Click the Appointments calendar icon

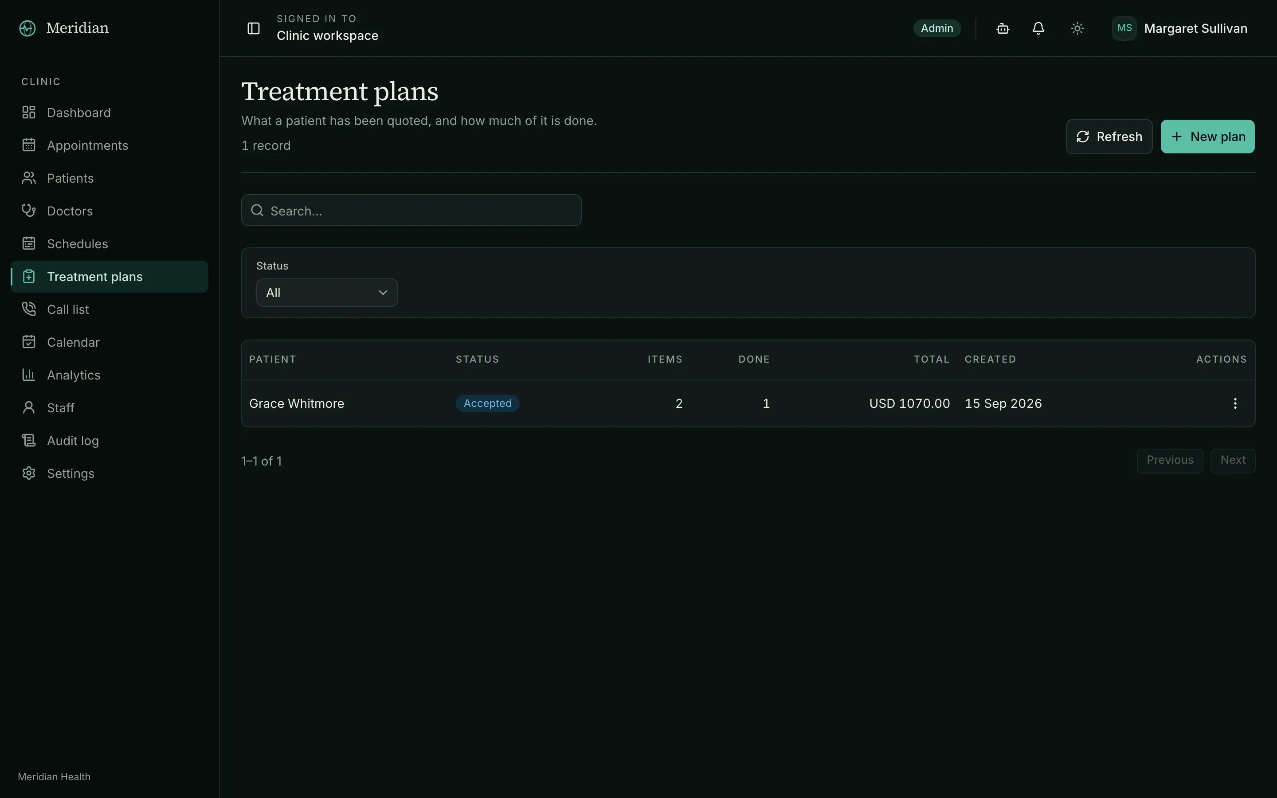(28, 145)
